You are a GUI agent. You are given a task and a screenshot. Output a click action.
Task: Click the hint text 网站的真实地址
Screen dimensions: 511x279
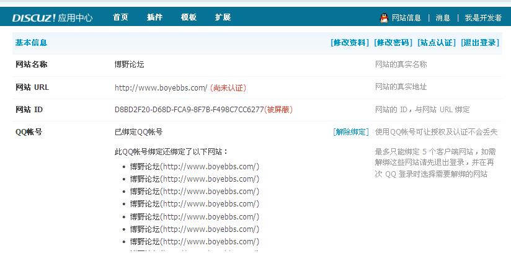point(401,87)
